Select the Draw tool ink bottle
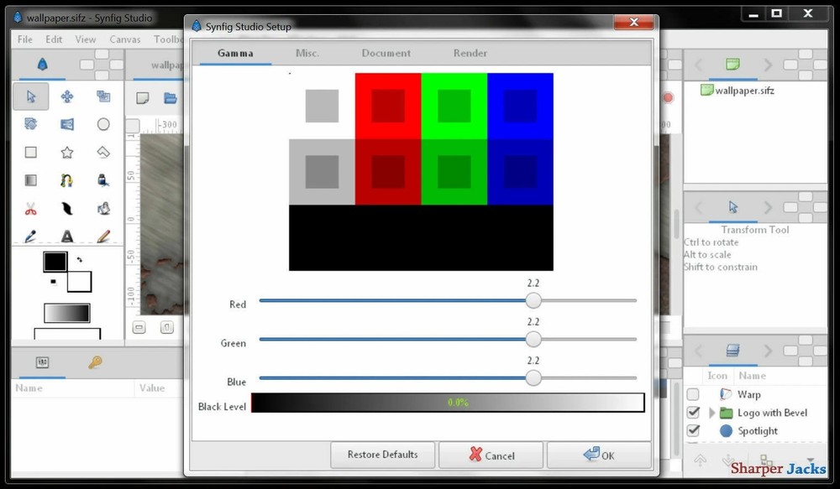Image resolution: width=840 pixels, height=489 pixels. (x=103, y=180)
